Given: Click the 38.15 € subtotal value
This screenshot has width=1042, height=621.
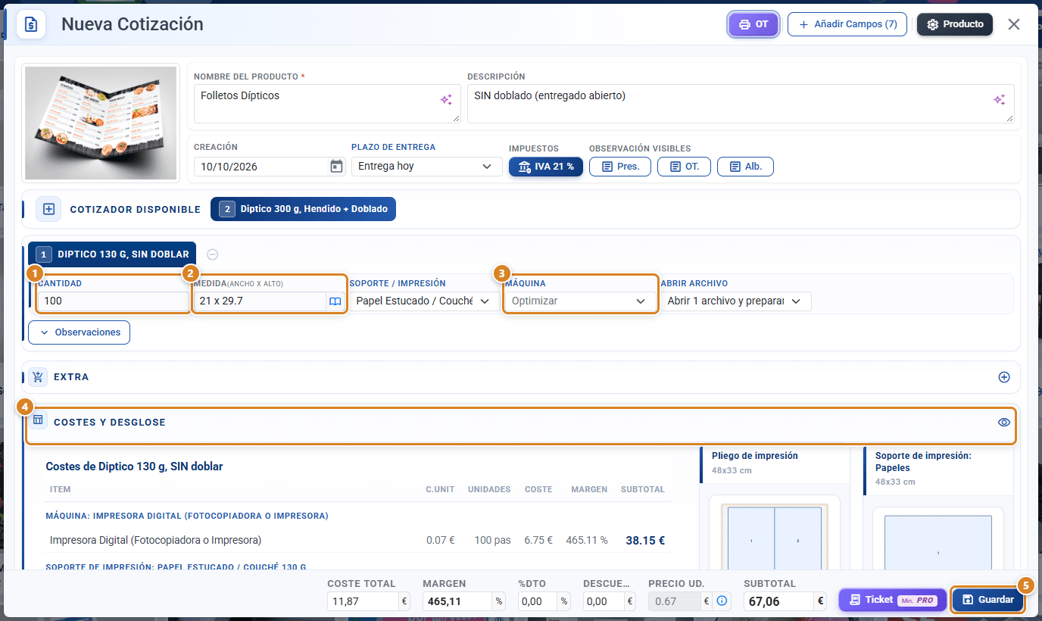Looking at the screenshot, I should coord(645,541).
